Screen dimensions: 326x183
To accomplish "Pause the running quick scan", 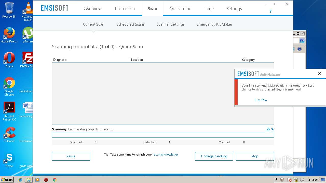I will pyautogui.click(x=71, y=156).
